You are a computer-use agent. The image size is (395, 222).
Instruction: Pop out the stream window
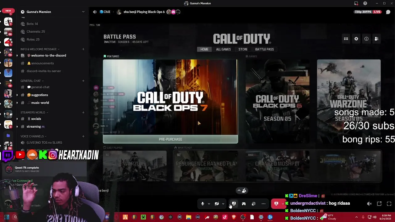tap(379, 203)
